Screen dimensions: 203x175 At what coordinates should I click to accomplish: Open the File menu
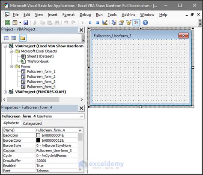pyautogui.click(x=15, y=15)
